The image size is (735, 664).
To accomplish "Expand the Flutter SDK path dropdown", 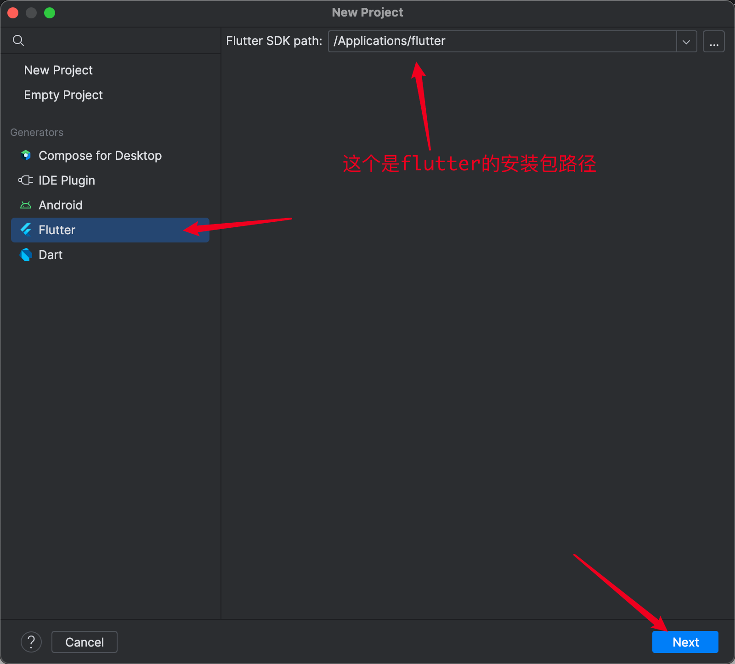I will coord(686,41).
